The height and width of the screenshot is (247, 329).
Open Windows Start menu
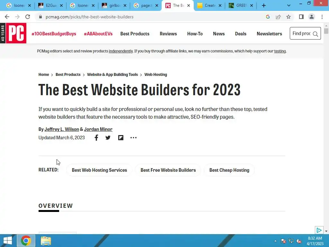pos(8,241)
